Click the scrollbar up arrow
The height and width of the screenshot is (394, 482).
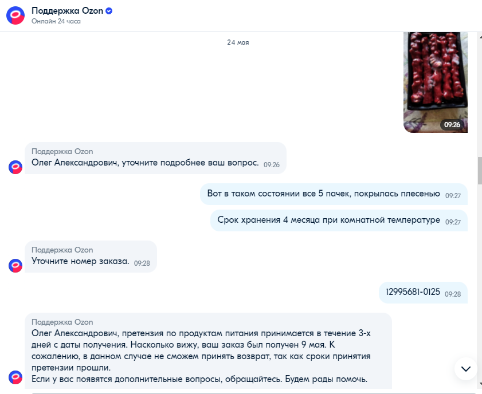(x=480, y=36)
